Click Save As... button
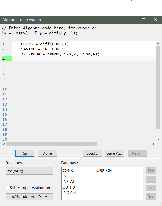 pos(115,153)
